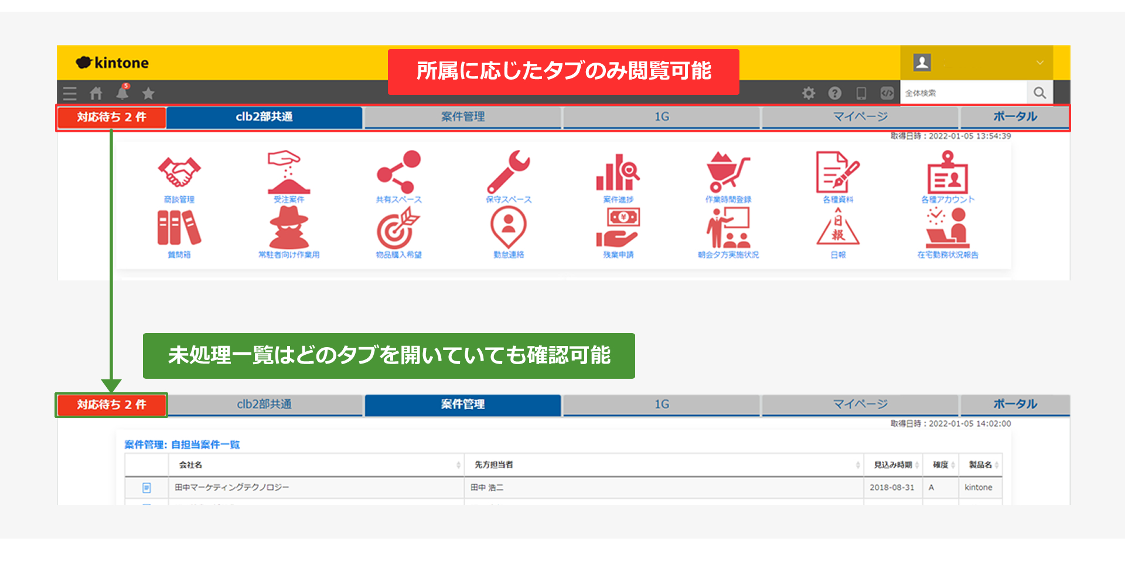Open the 在宅勤務状況報告 desk worker icon
The width and height of the screenshot is (1125, 562).
pos(947,228)
